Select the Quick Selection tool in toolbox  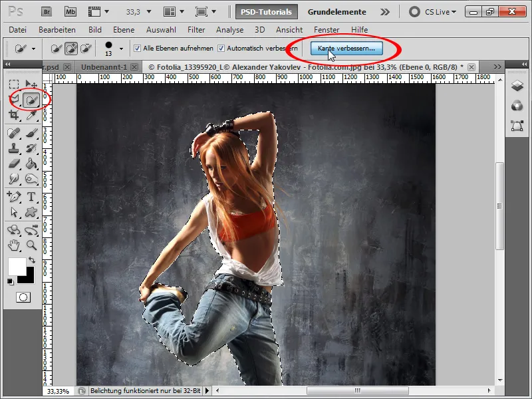(x=31, y=100)
